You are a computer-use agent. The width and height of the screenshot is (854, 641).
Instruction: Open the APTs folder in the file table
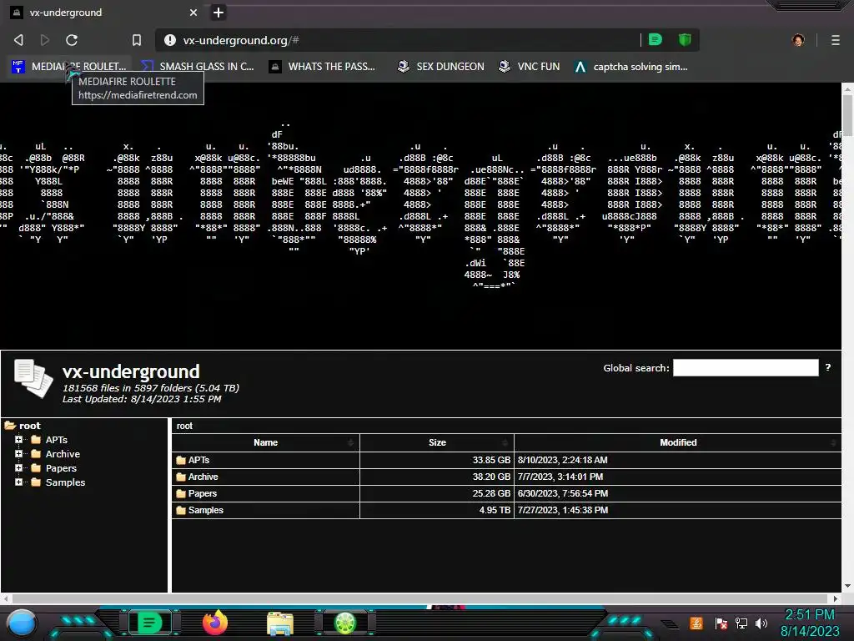pos(198,460)
